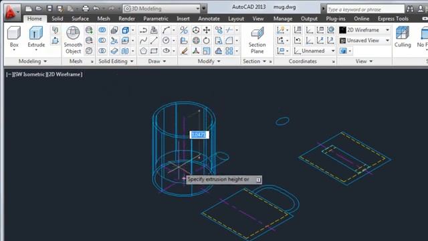Screen dimensions: 428x241
Task: Switch to the Insert ribbon tab
Action: 183,19
